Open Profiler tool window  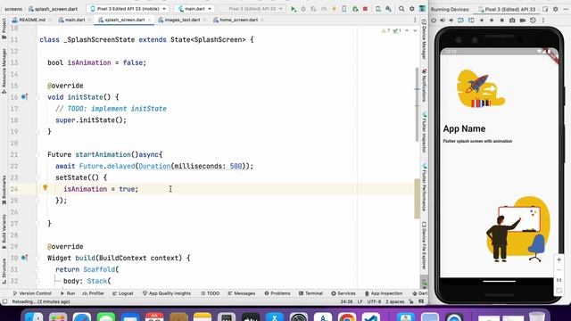pyautogui.click(x=93, y=293)
